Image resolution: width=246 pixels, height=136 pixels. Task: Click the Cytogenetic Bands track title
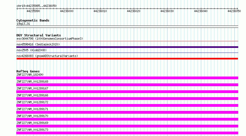(33, 20)
